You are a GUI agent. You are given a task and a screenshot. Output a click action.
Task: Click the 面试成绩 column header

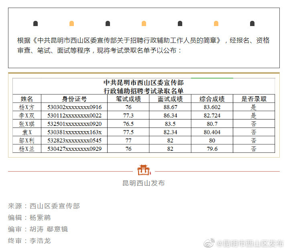(x=170, y=99)
